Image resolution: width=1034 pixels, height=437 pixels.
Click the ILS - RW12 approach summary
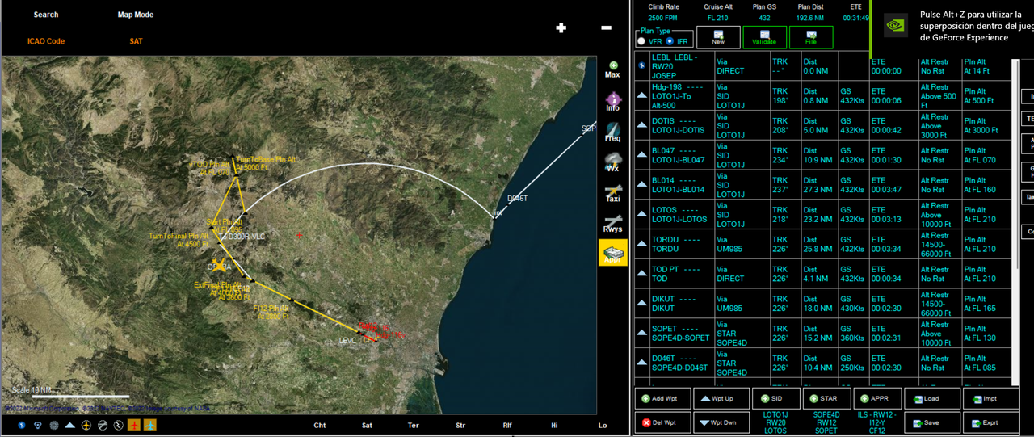[x=876, y=422]
